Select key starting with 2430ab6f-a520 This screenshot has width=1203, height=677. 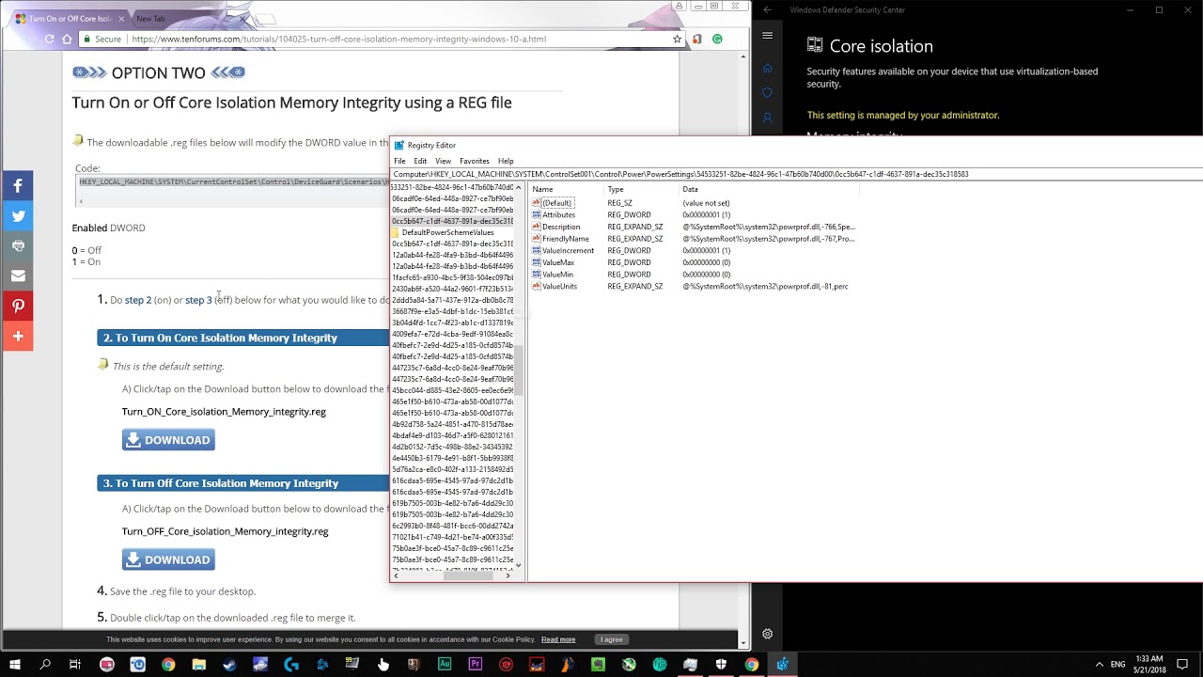pos(452,289)
